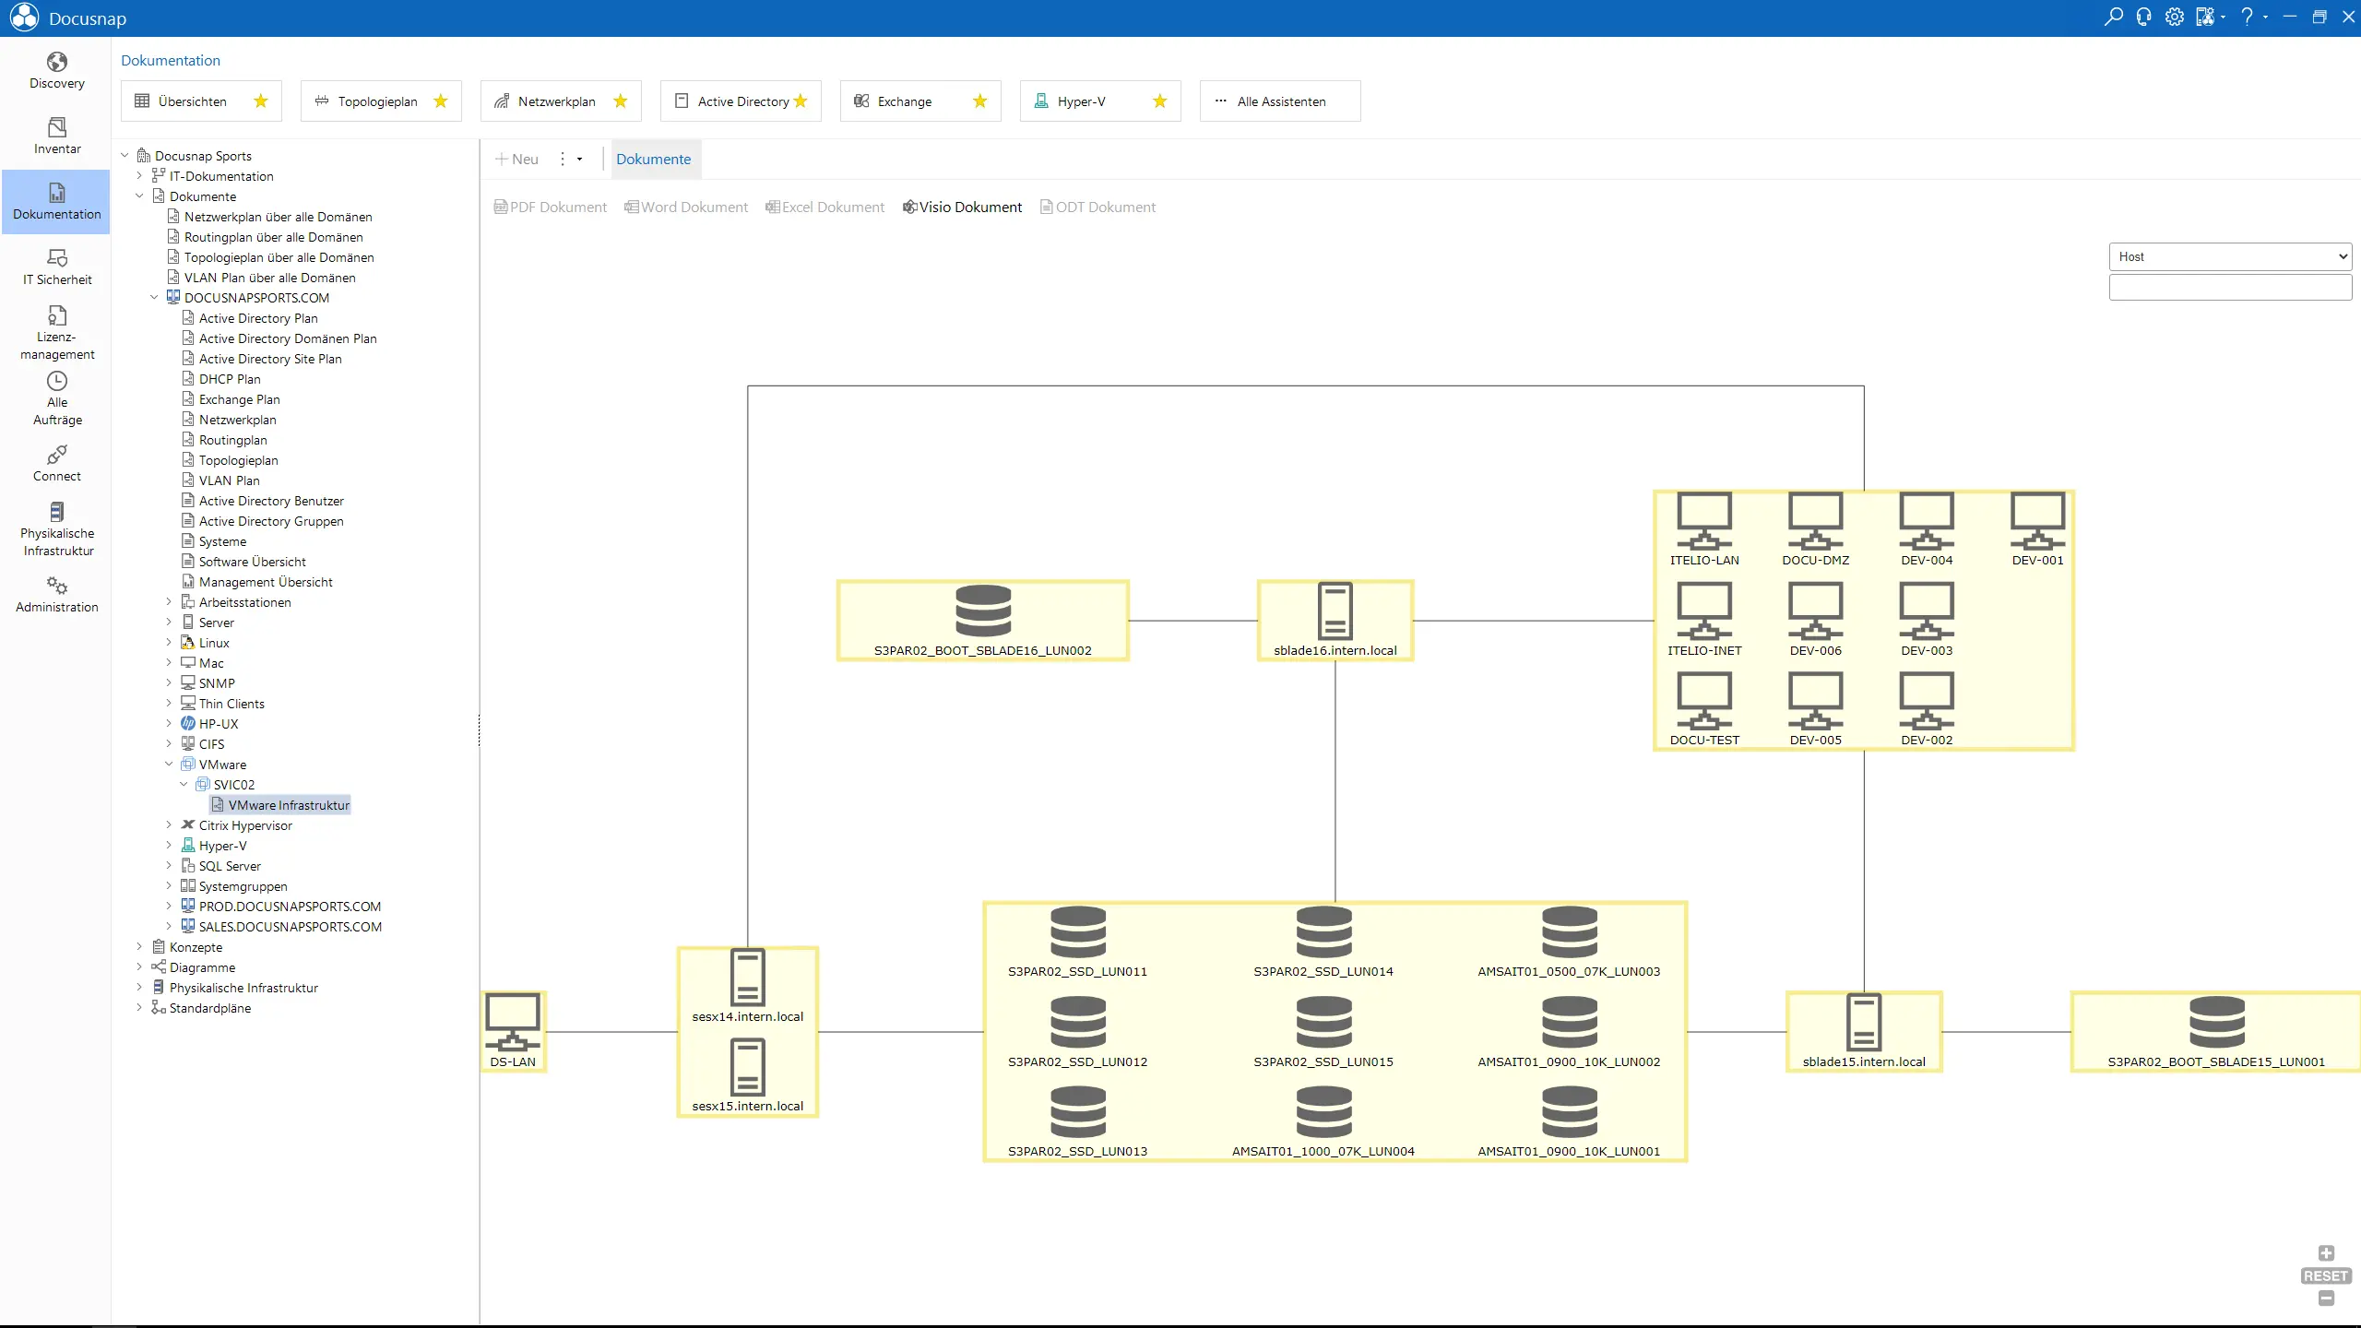Open Connect module icon

pos(56,464)
